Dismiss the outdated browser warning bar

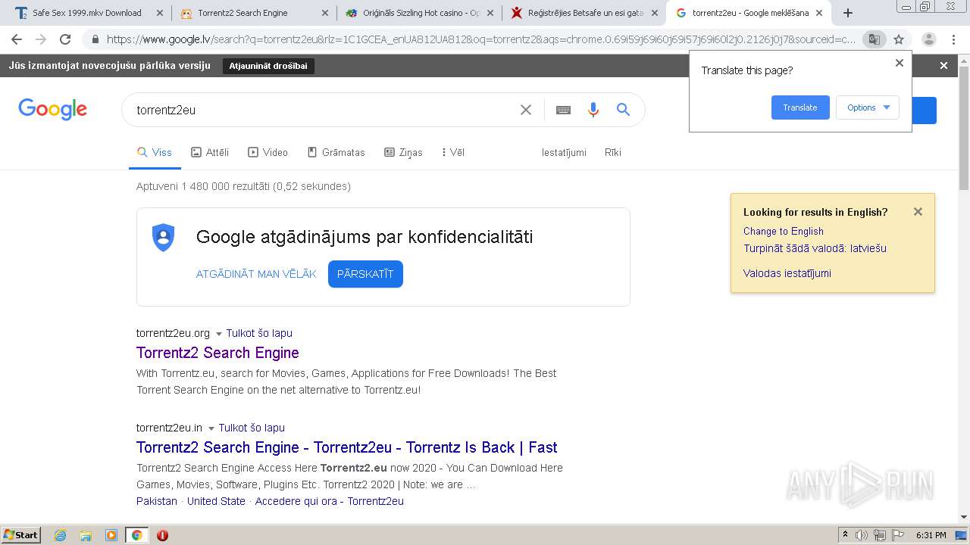[x=943, y=66]
